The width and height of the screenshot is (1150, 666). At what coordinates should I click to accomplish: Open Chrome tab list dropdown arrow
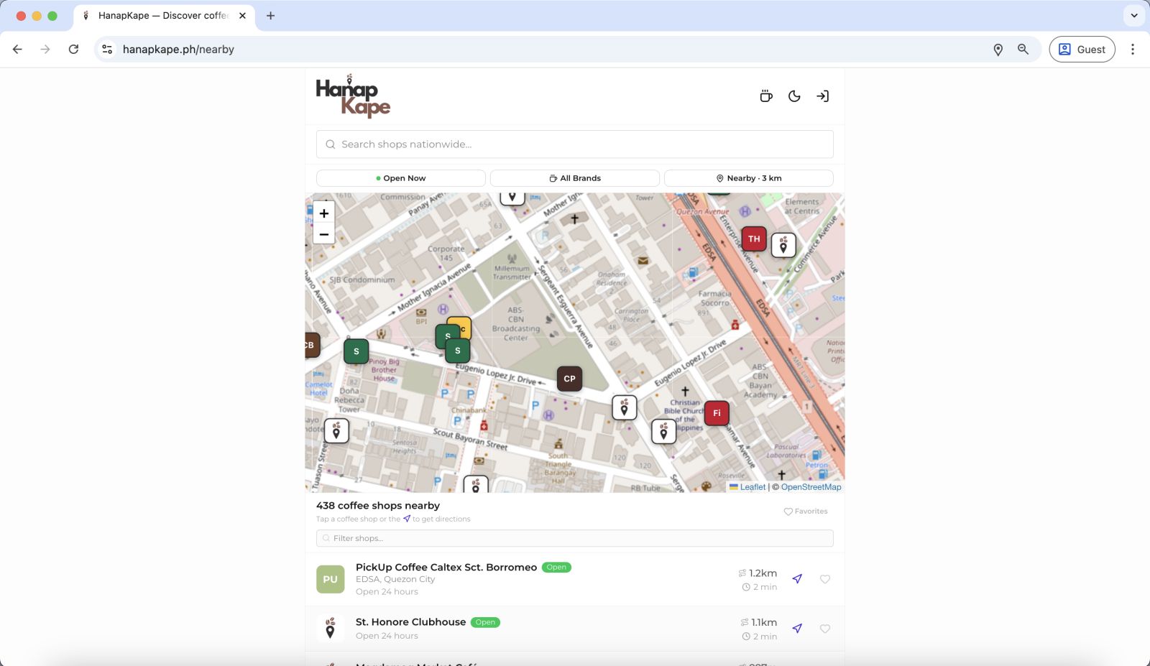click(1133, 15)
